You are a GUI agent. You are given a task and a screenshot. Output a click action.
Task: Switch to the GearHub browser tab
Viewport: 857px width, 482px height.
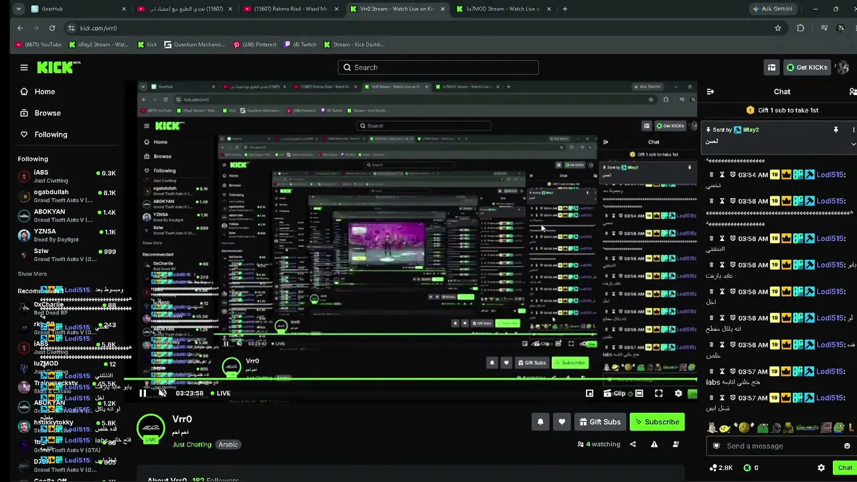[x=78, y=9]
